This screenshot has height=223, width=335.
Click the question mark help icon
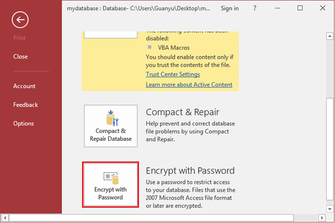pos(255,8)
